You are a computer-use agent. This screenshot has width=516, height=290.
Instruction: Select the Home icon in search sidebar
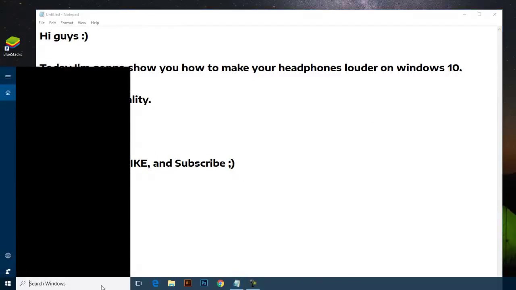pos(8,93)
